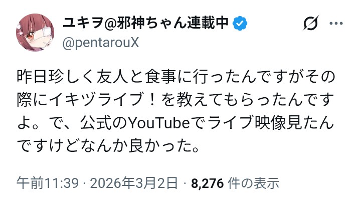Click the ユキヲ part of the display name
The width and height of the screenshot is (361, 201).
pyautogui.click(x=81, y=23)
